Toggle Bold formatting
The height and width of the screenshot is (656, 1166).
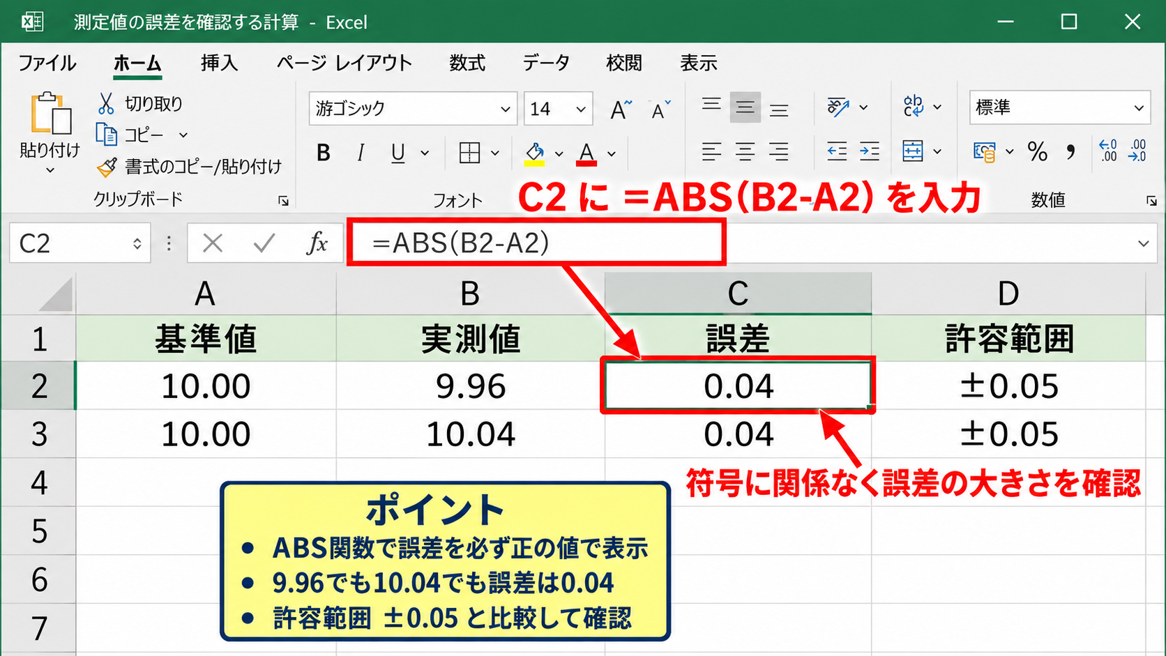(x=323, y=153)
